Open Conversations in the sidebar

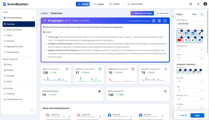click(x=12, y=52)
